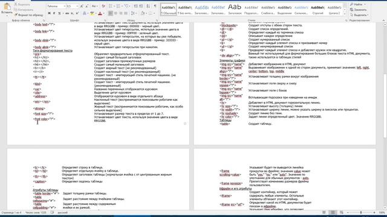Open the numbered list dropdown

(122, 6)
